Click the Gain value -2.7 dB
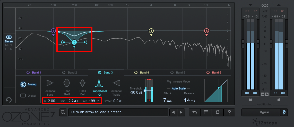The height and width of the screenshot is (127, 294). pyautogui.click(x=72, y=101)
